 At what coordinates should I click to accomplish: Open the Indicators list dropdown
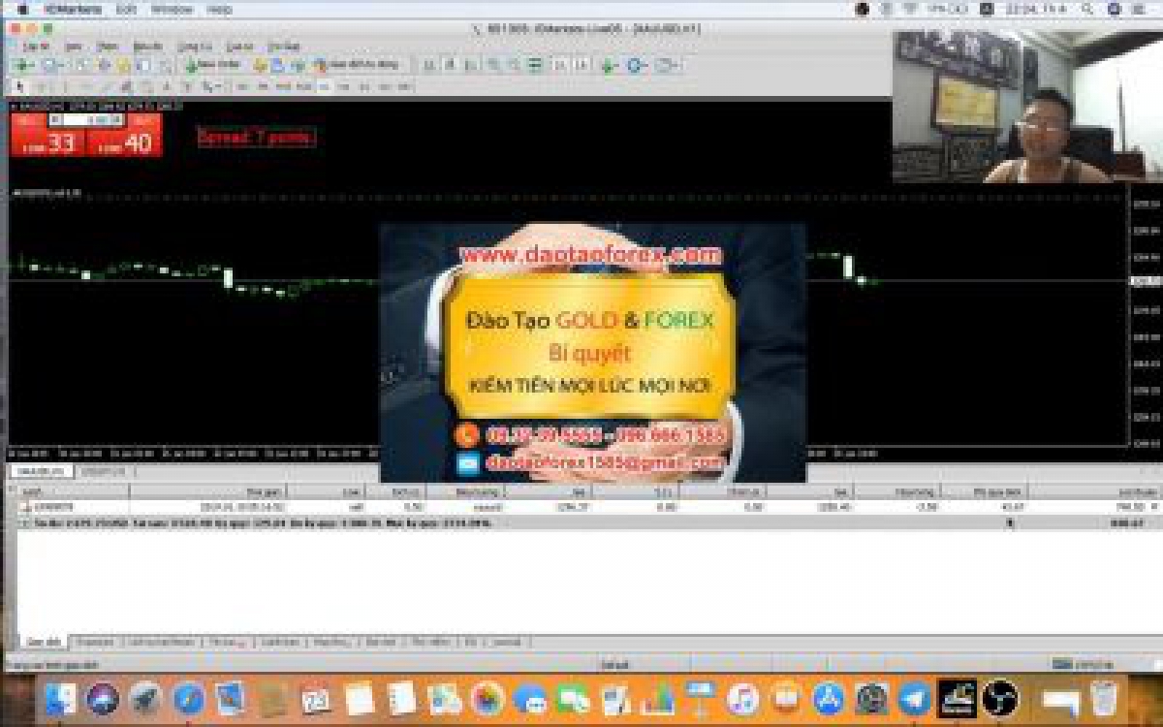click(x=609, y=65)
